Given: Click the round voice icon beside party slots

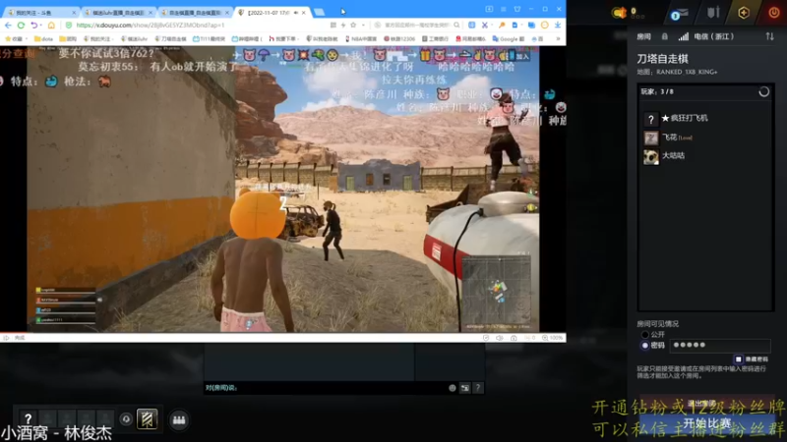Looking at the screenshot, I should pos(126,419).
